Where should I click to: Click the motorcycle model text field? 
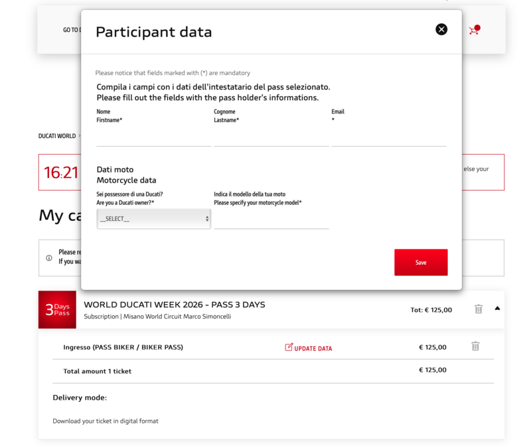click(271, 220)
